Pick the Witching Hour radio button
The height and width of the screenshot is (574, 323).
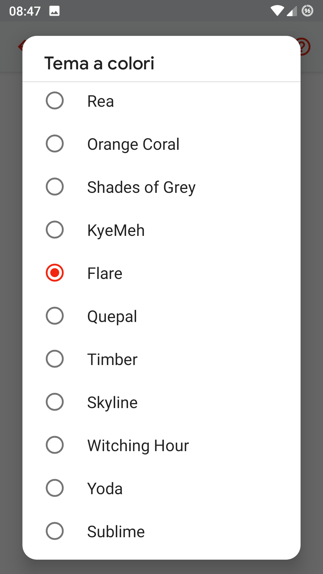55,445
